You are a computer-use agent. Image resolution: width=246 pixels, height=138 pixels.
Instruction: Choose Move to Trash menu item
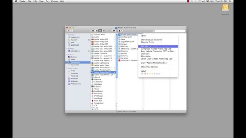[x=158, y=42]
